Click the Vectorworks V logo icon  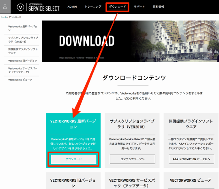(x=21, y=7)
